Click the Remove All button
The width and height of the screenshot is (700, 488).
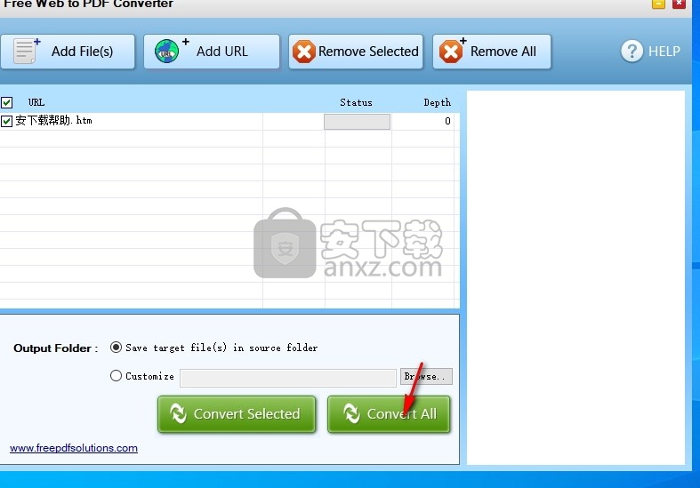(492, 52)
